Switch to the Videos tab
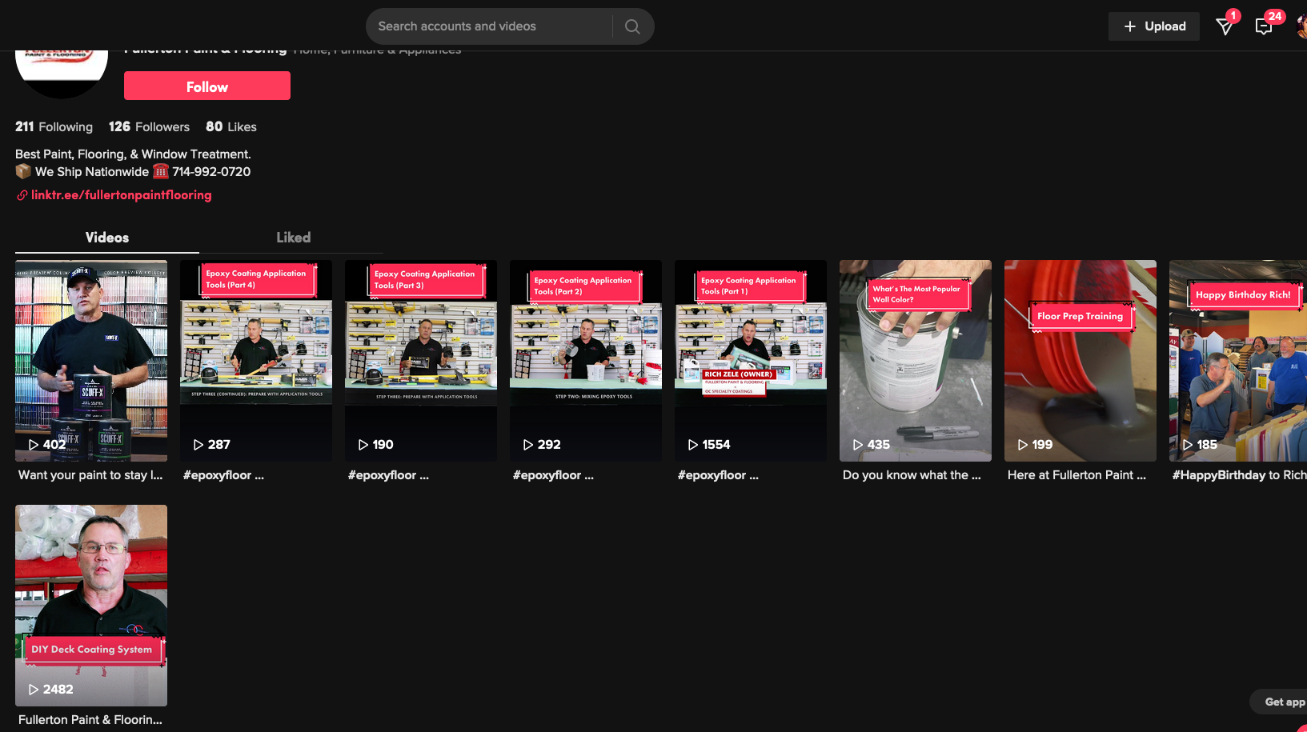Image resolution: width=1307 pixels, height=732 pixels. click(107, 238)
